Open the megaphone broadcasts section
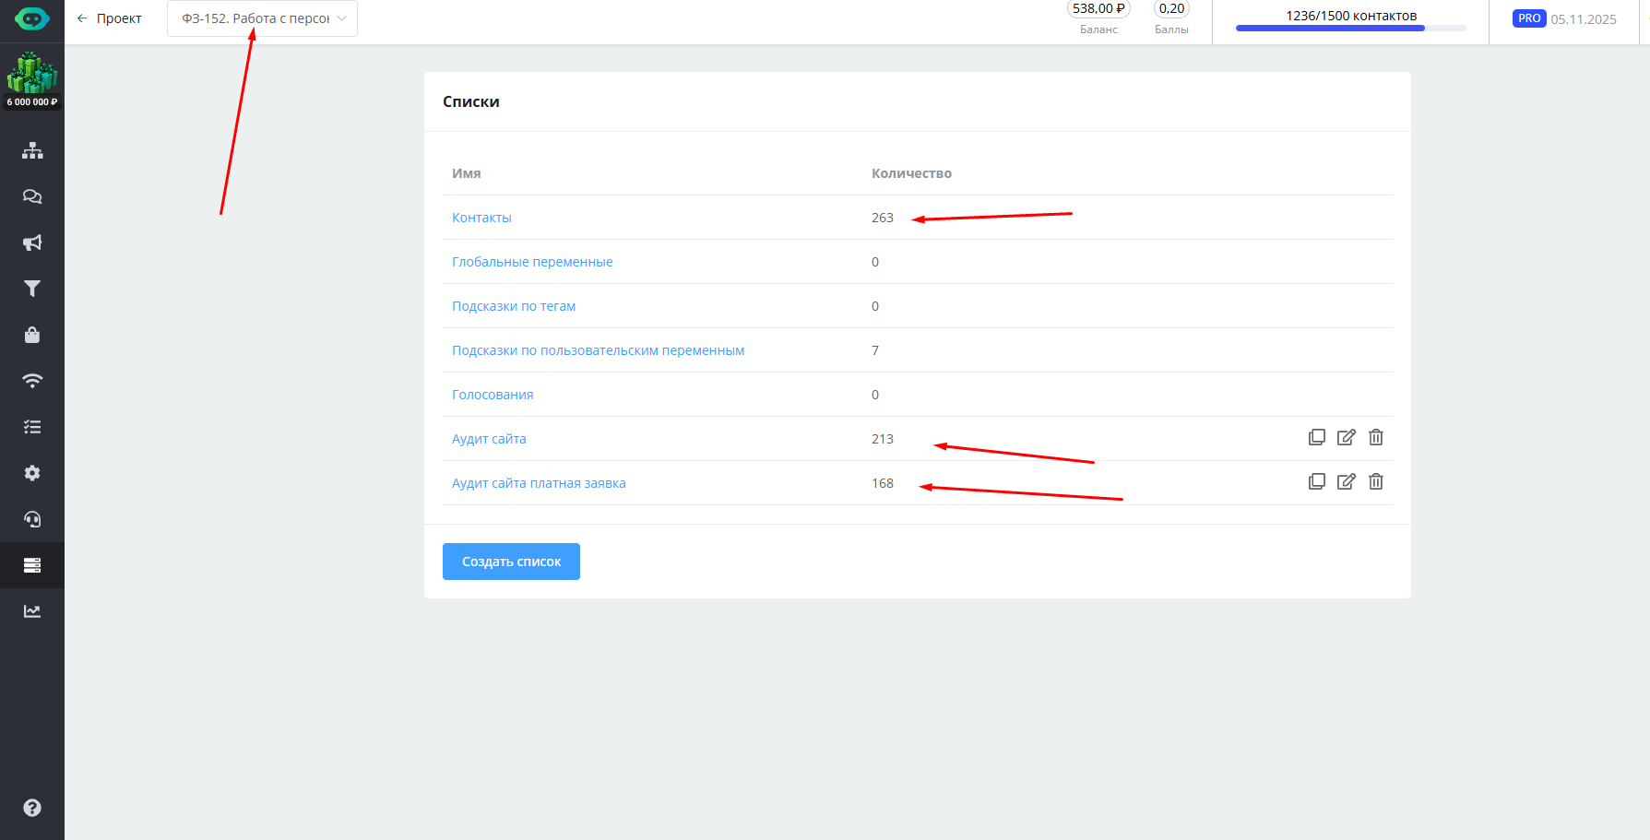The width and height of the screenshot is (1650, 840). 32,243
